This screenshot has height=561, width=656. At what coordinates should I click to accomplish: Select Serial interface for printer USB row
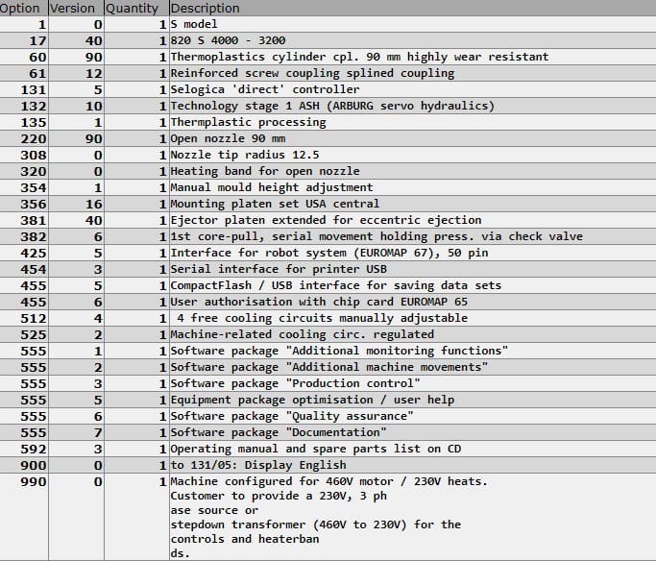(328, 269)
